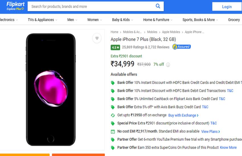
Task: Click the View Plans link
Action: [210, 132]
